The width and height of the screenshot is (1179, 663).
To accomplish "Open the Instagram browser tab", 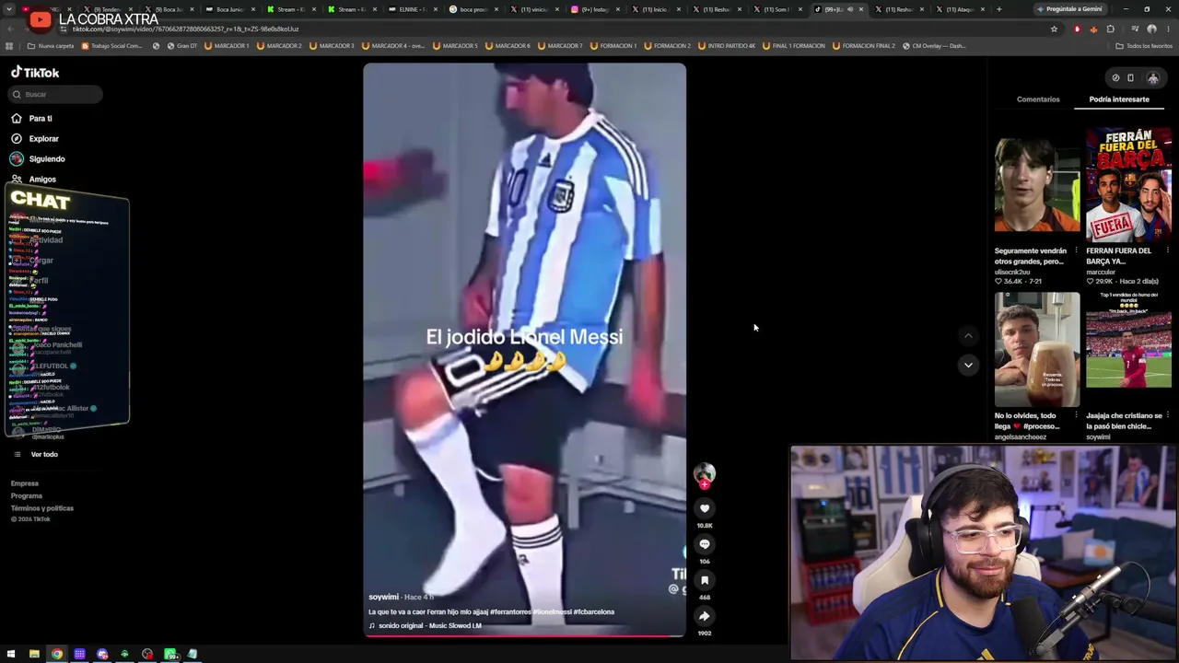I will [593, 9].
